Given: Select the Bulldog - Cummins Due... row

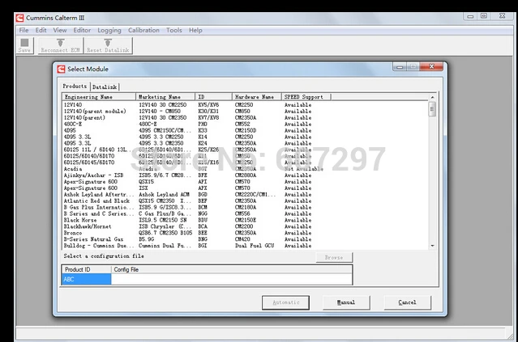Looking at the screenshot, I should 246,246.
